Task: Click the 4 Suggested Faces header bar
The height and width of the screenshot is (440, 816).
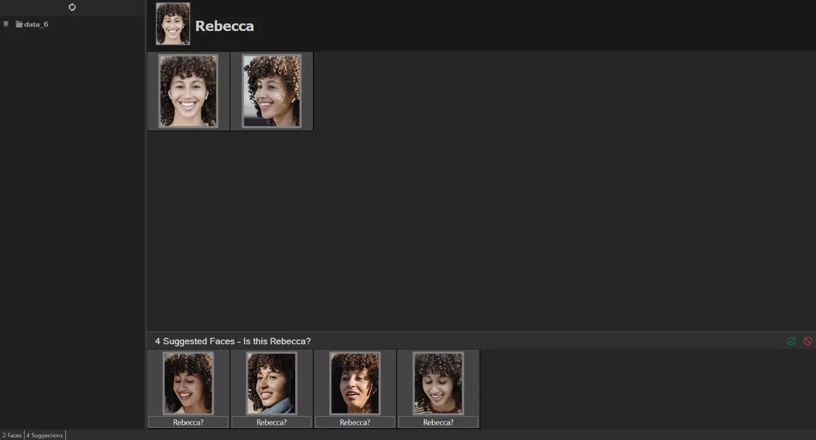Action: click(233, 341)
